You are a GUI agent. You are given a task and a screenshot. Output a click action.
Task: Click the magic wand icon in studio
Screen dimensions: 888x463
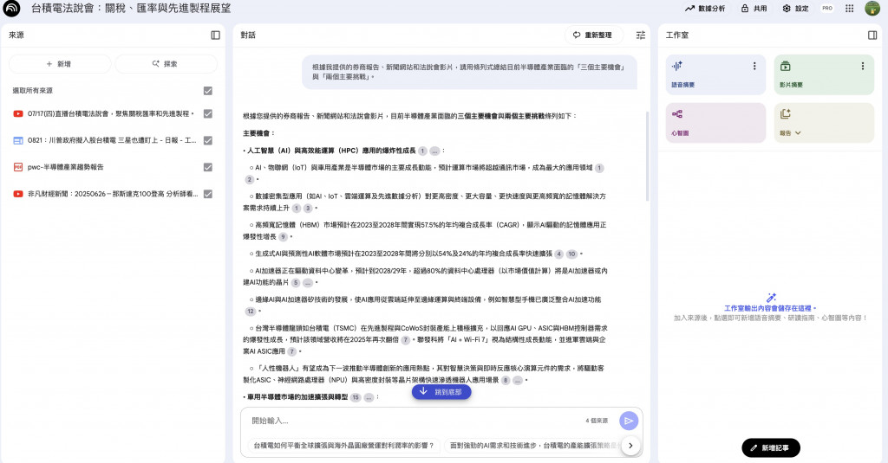[771, 298]
